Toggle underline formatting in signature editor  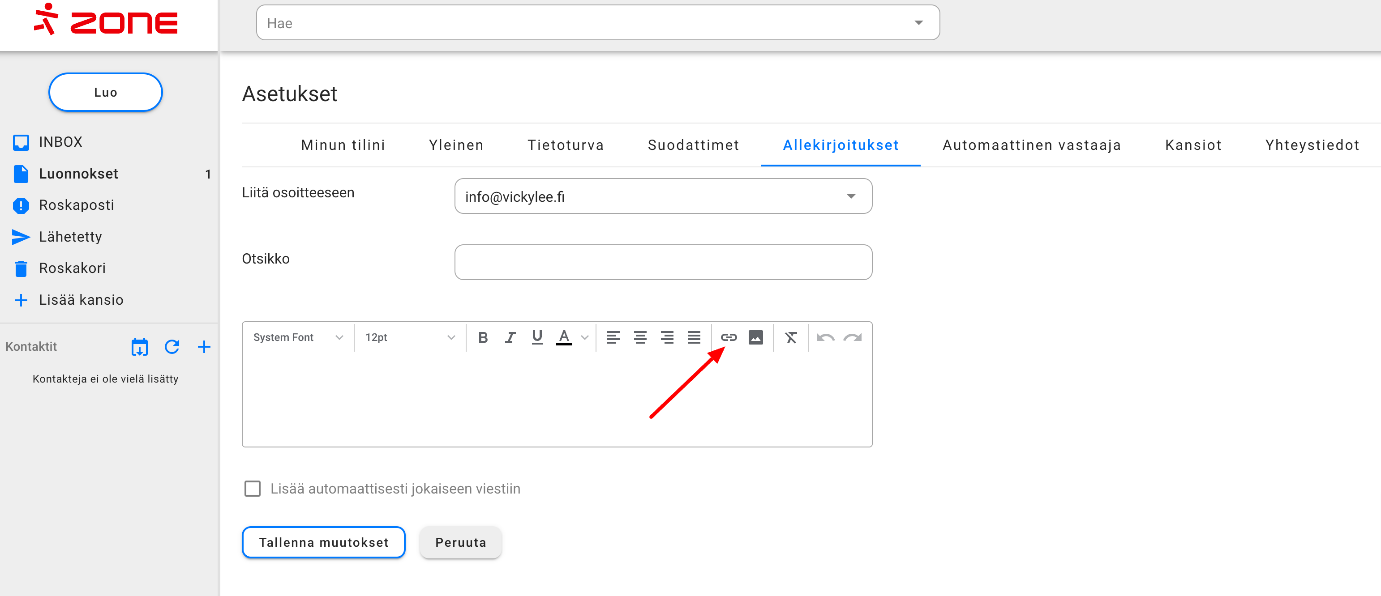coord(536,337)
